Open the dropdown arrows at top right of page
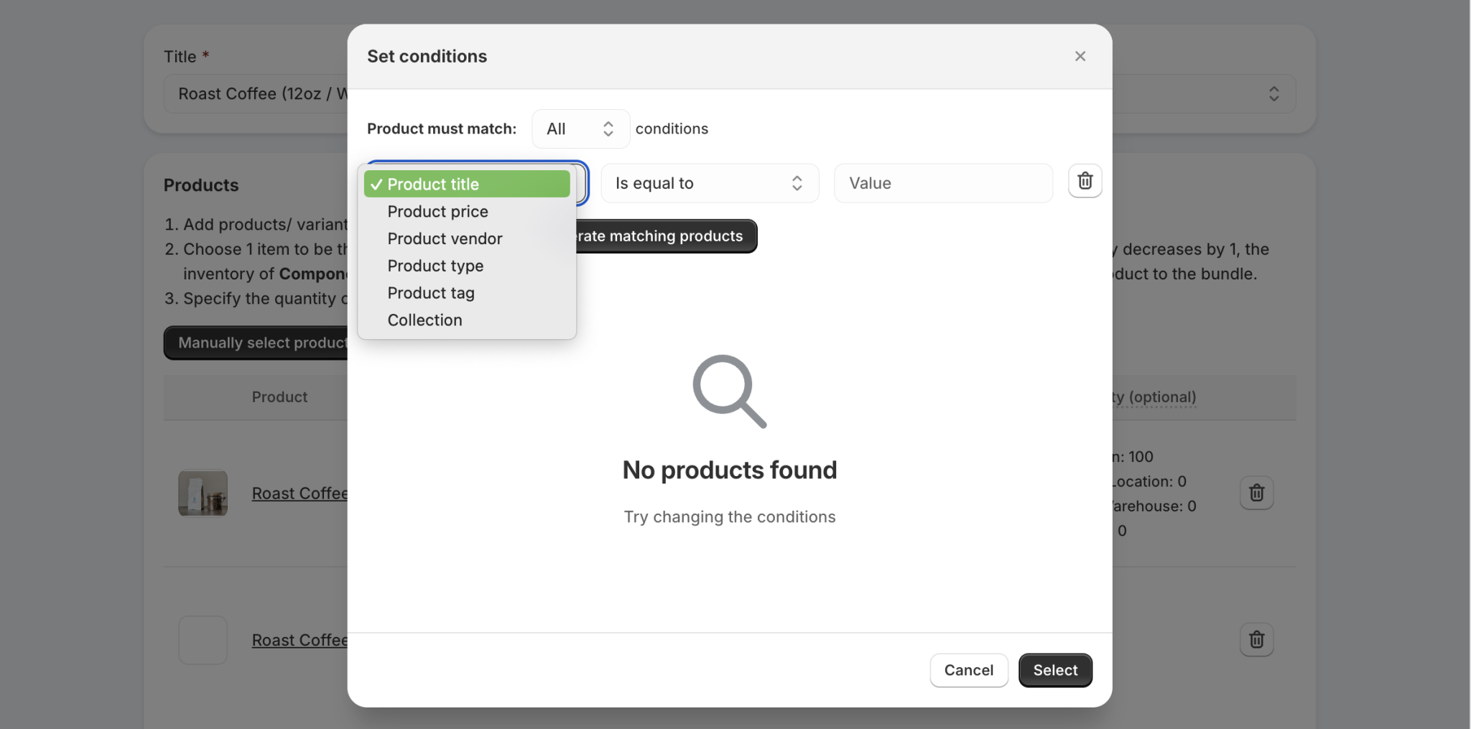1471x729 pixels. 1273,94
